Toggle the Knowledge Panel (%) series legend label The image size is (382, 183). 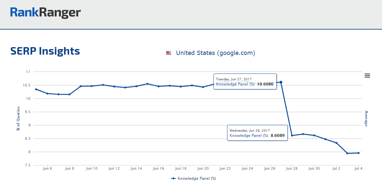tap(197, 178)
